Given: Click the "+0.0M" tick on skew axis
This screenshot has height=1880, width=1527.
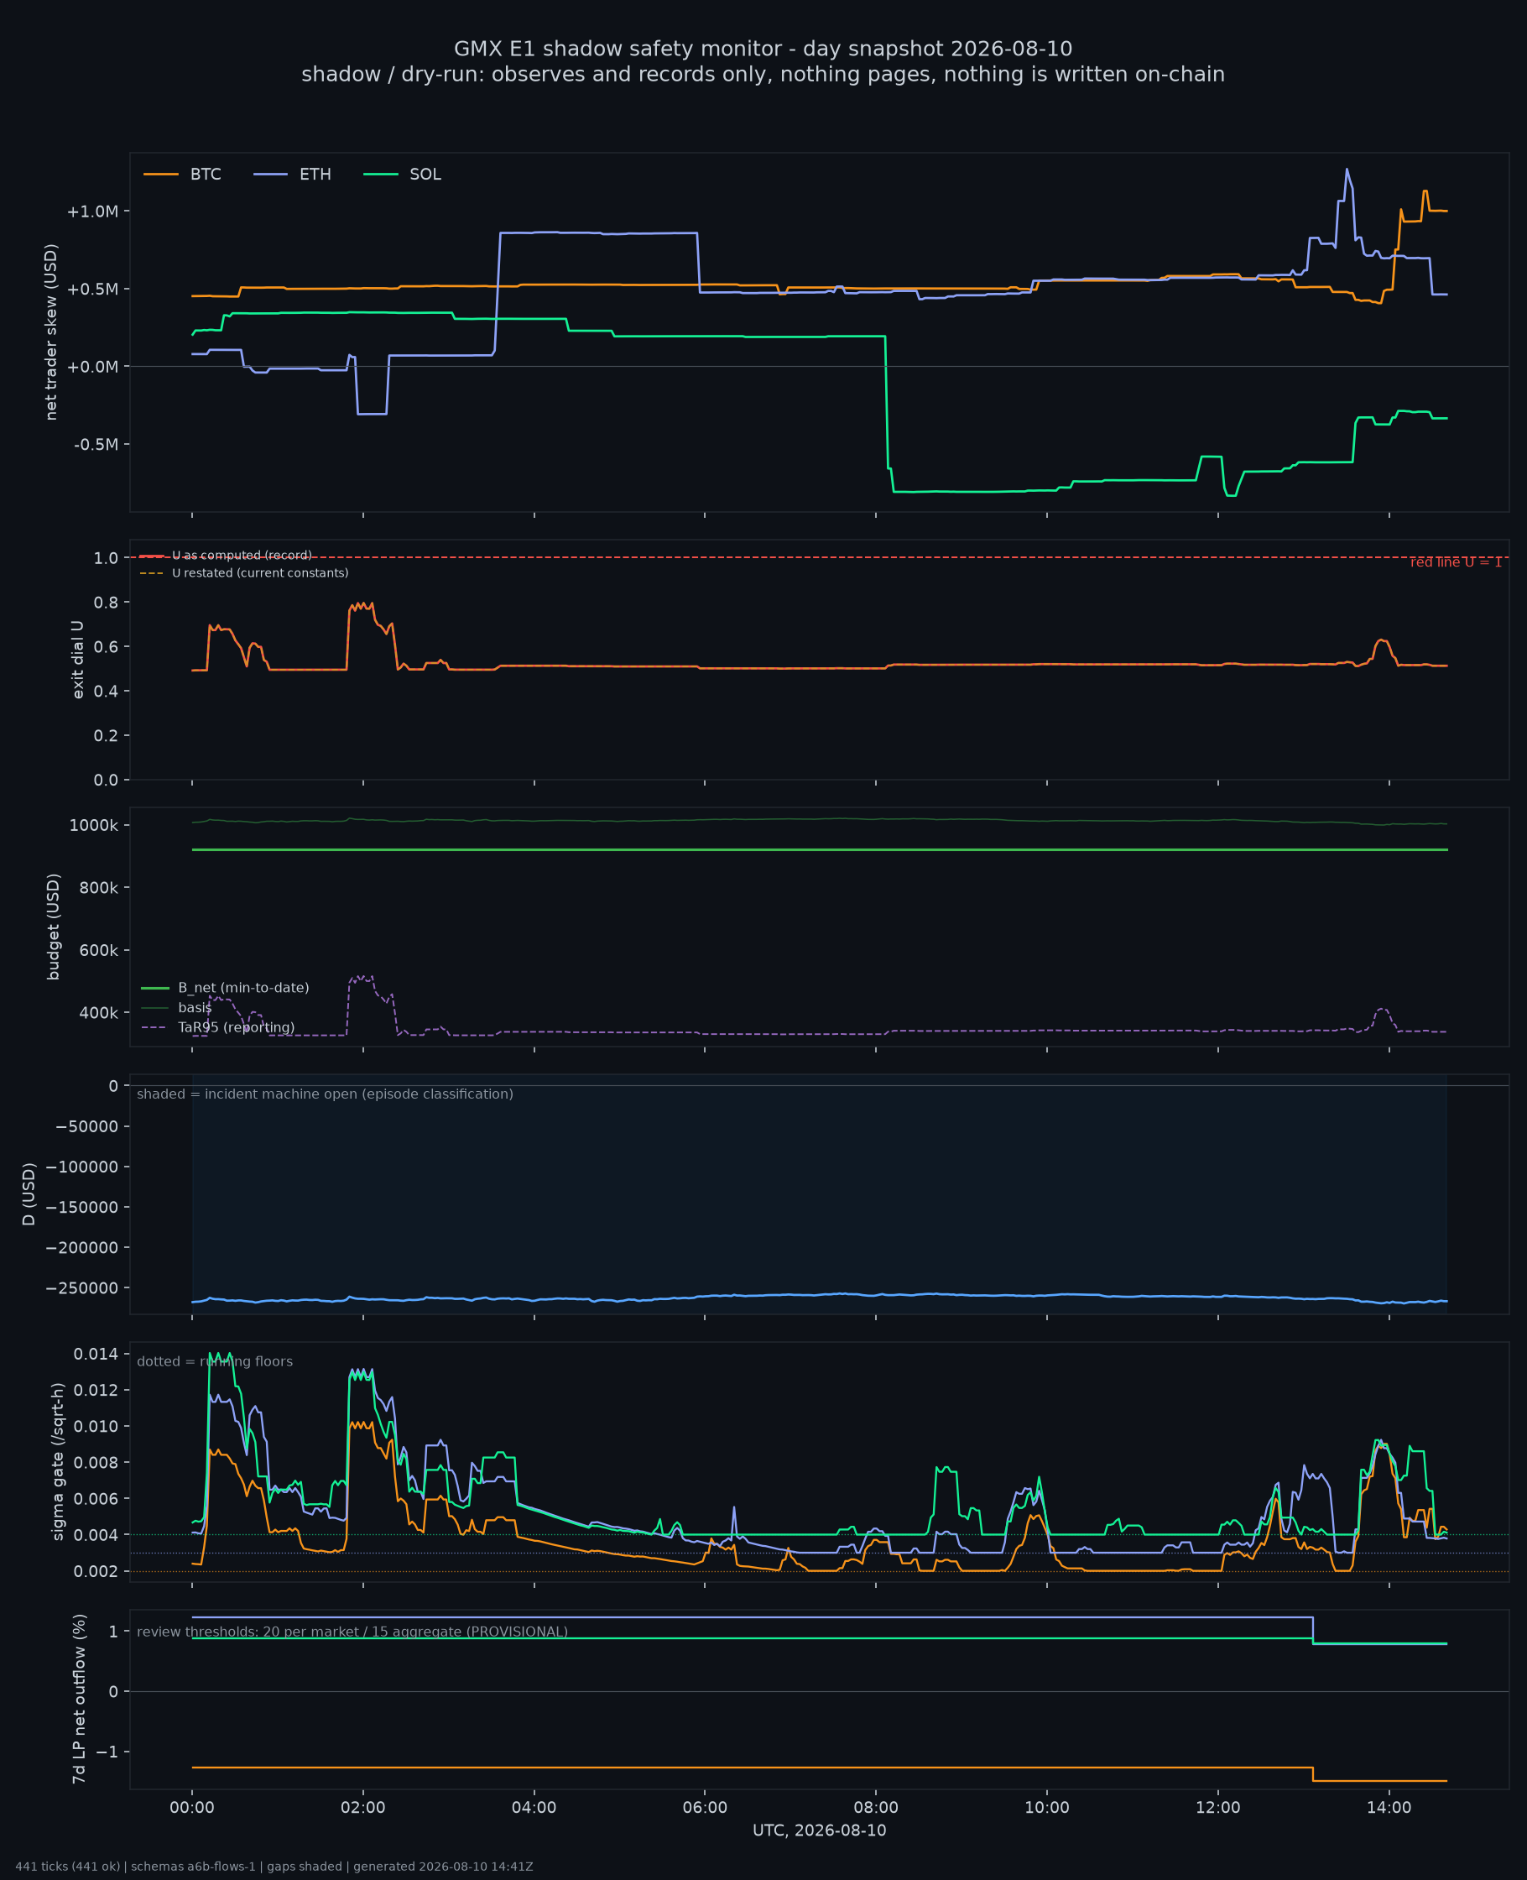Looking at the screenshot, I should pos(91,367).
